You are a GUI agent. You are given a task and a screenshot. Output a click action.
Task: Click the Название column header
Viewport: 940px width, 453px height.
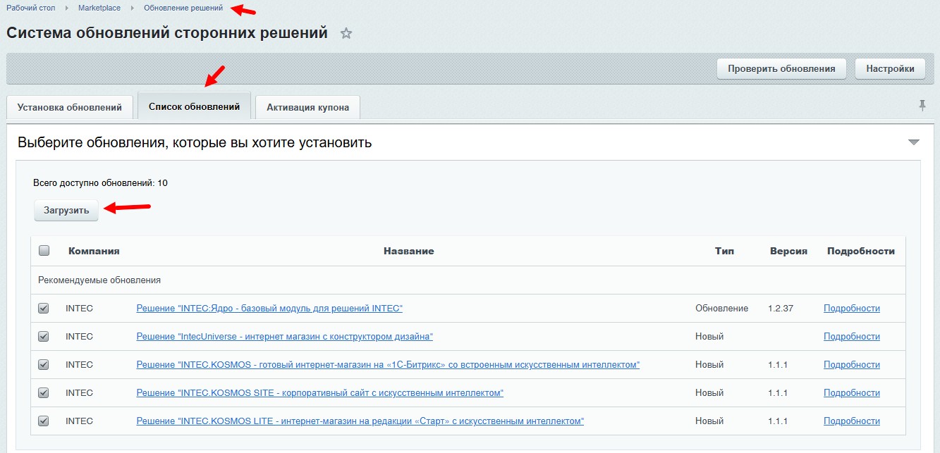click(x=409, y=251)
